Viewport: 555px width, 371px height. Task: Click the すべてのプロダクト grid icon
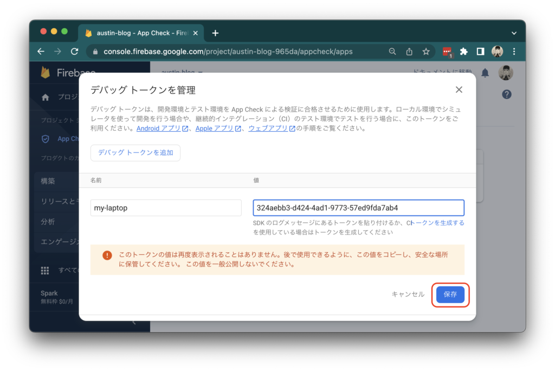44,270
